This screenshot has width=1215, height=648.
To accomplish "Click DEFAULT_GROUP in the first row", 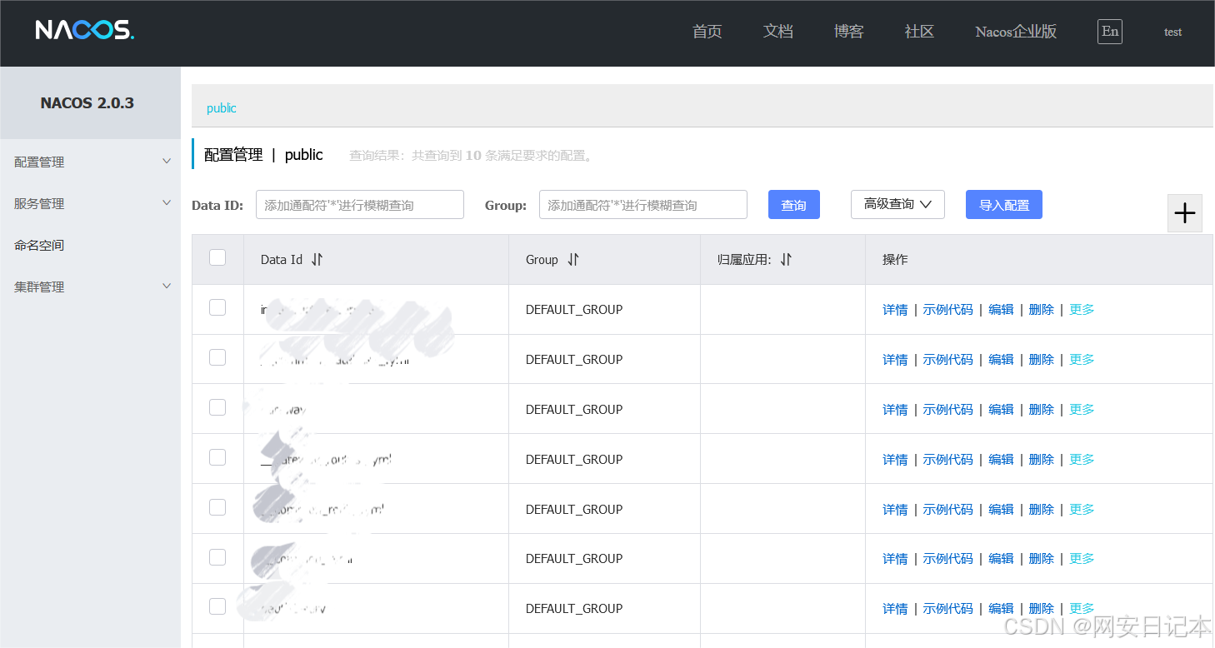I will pyautogui.click(x=574, y=310).
